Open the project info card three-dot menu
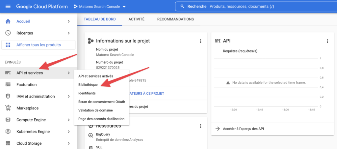The image size is (337, 149). click(x=200, y=41)
